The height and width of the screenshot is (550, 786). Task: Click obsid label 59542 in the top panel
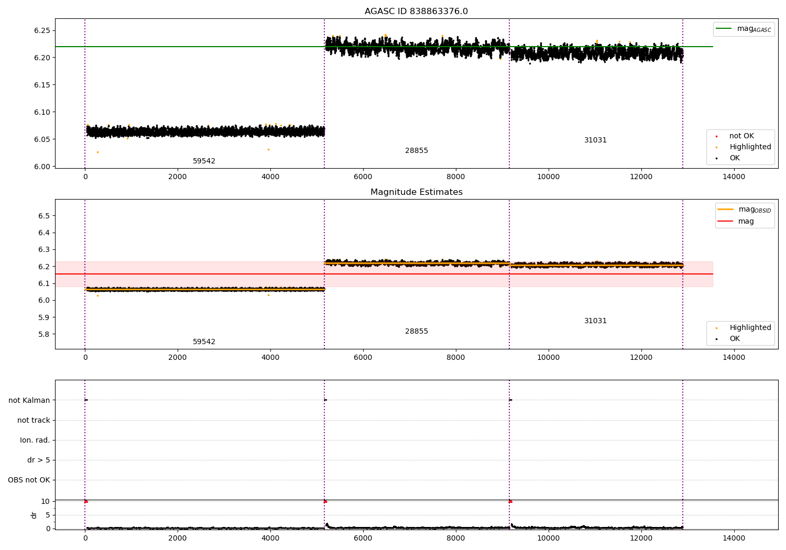(x=204, y=161)
